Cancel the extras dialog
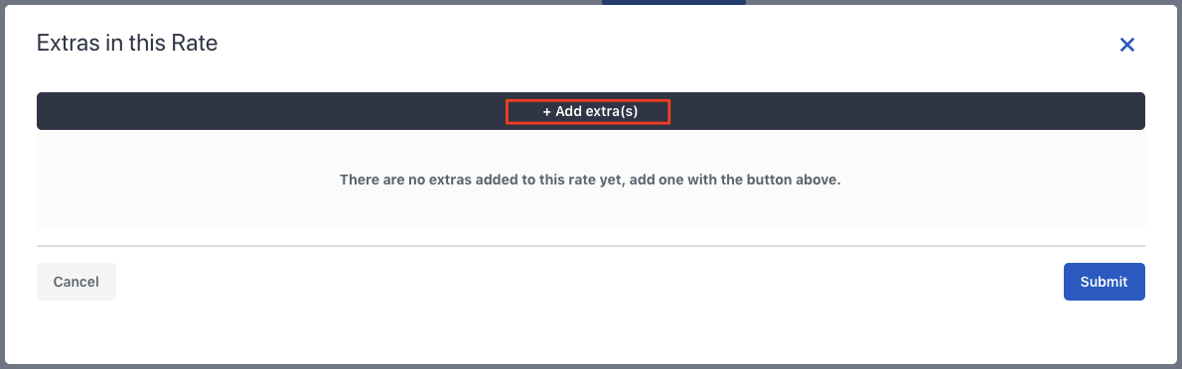Screen dimensions: 1182x369 pos(76,282)
